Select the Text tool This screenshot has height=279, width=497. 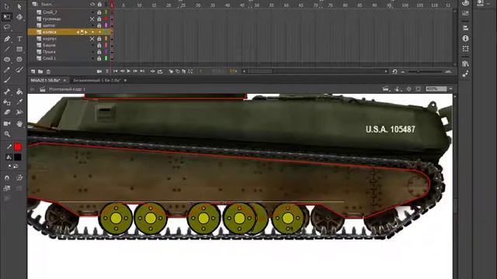click(19, 39)
